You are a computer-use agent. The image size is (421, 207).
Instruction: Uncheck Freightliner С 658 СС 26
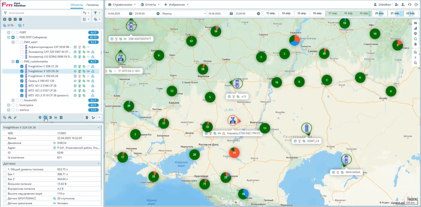tap(22, 66)
